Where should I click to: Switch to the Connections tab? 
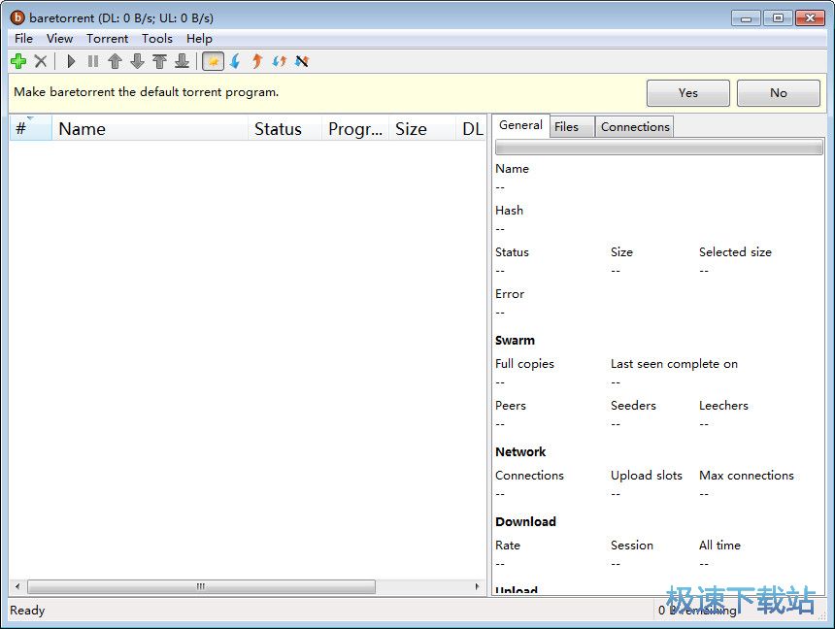634,126
